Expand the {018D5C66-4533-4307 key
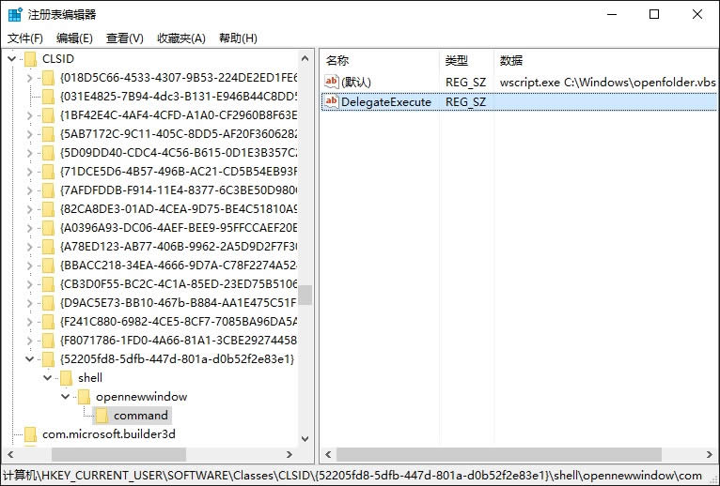Screen dimensions: 720x486 (x=30, y=78)
